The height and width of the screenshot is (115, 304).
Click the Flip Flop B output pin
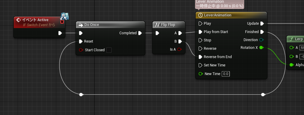(180, 41)
